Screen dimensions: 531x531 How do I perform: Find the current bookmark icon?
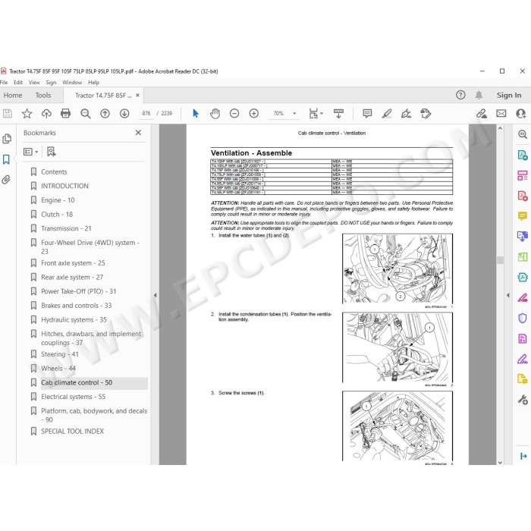coord(52,152)
